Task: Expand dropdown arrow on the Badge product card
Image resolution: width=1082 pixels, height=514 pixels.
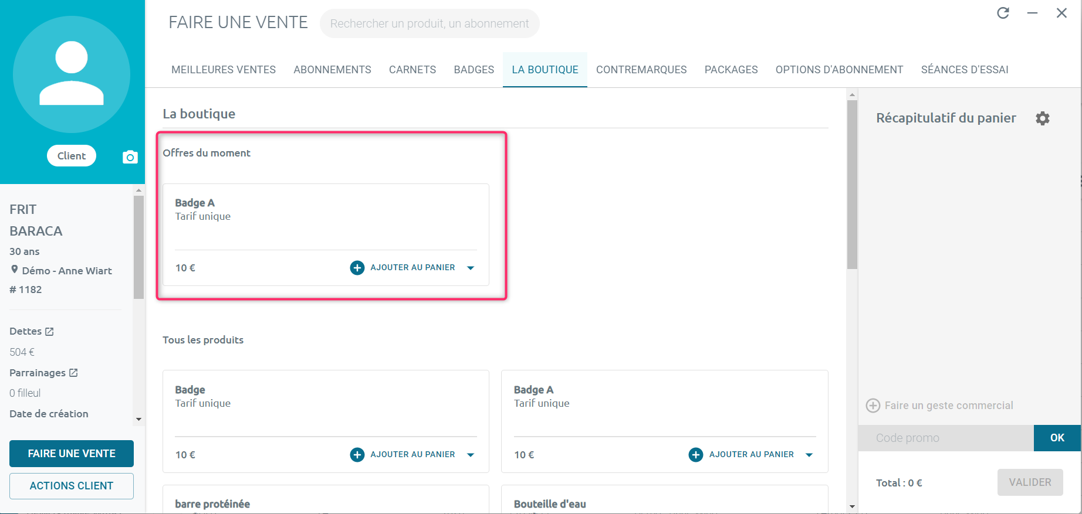Action: [x=471, y=455]
